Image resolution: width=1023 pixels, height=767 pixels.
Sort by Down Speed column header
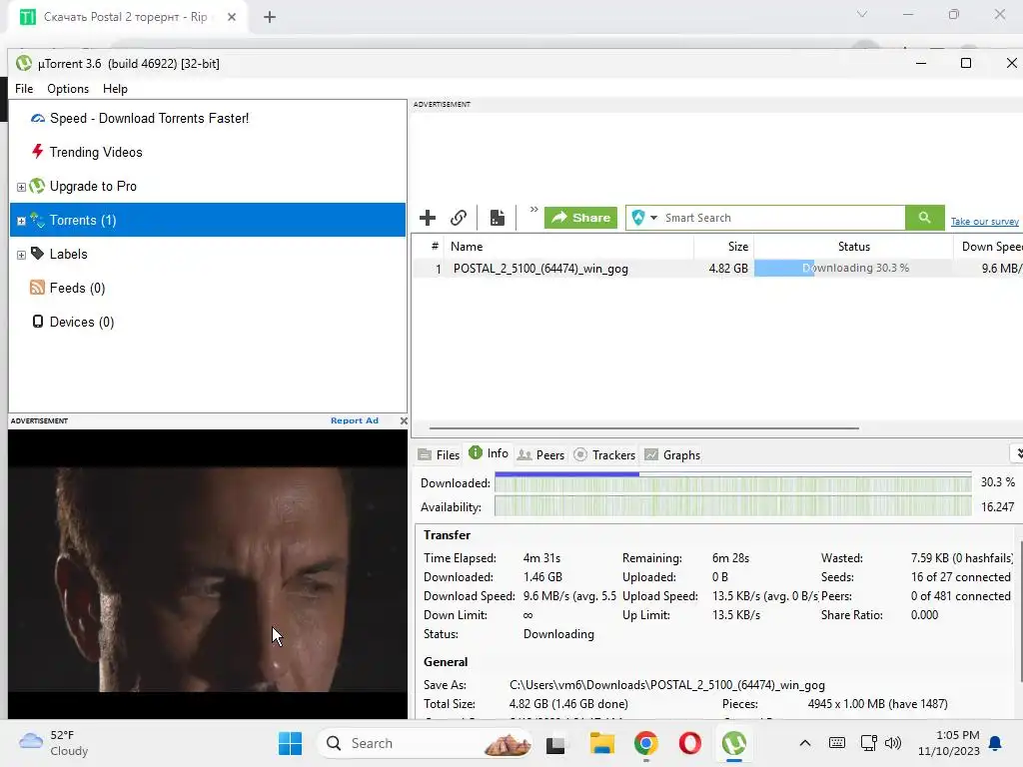[x=988, y=247]
